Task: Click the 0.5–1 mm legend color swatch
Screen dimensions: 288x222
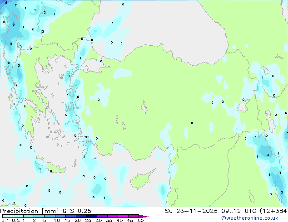Action: [x=18, y=216]
